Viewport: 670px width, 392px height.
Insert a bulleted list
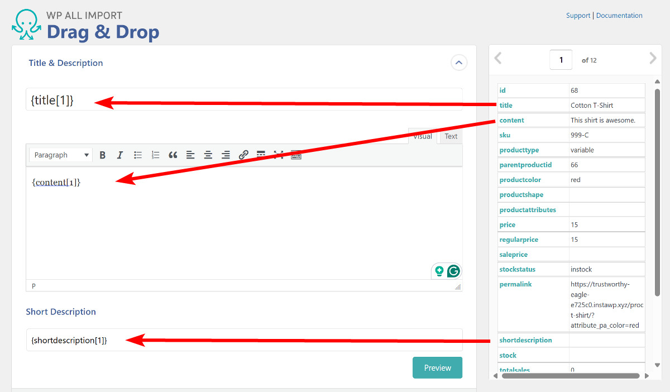pyautogui.click(x=138, y=155)
